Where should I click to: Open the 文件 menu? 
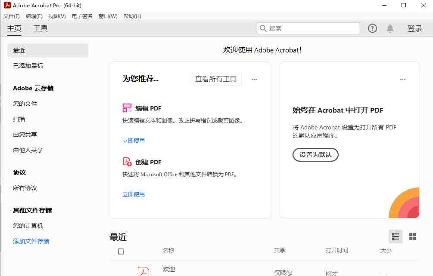(x=10, y=16)
